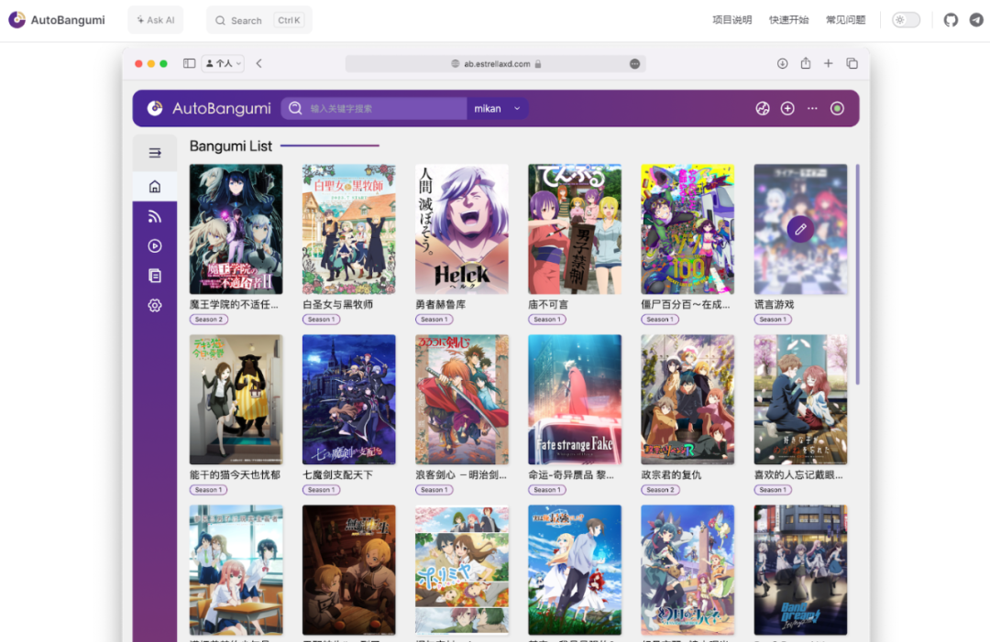The image size is (990, 642).
Task: Click the Season 2 tag under 魔王学院
Action: tap(208, 320)
